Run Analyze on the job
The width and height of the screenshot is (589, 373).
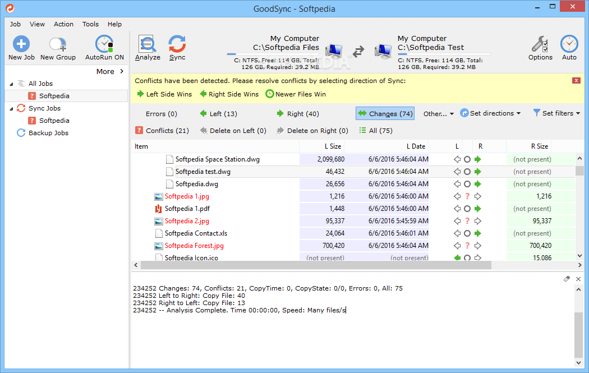[148, 45]
